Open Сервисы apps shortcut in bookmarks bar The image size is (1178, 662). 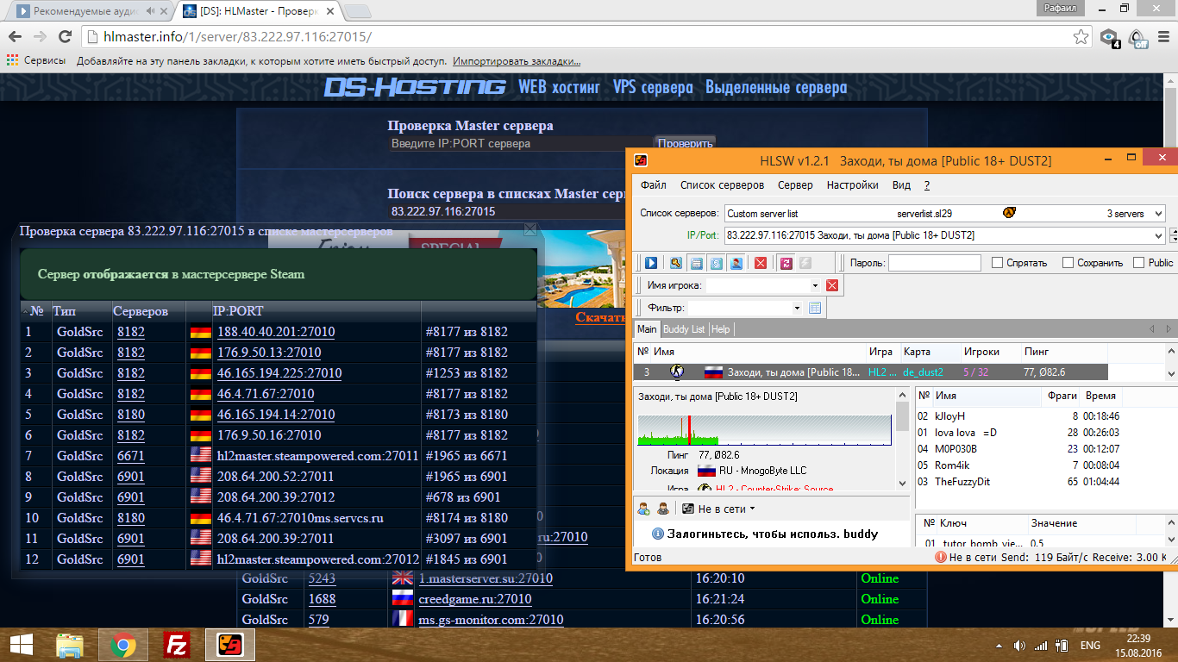coord(36,61)
